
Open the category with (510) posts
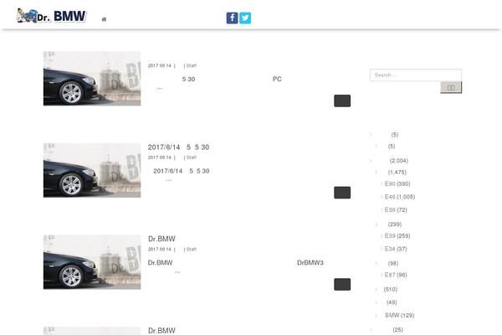pos(389,289)
